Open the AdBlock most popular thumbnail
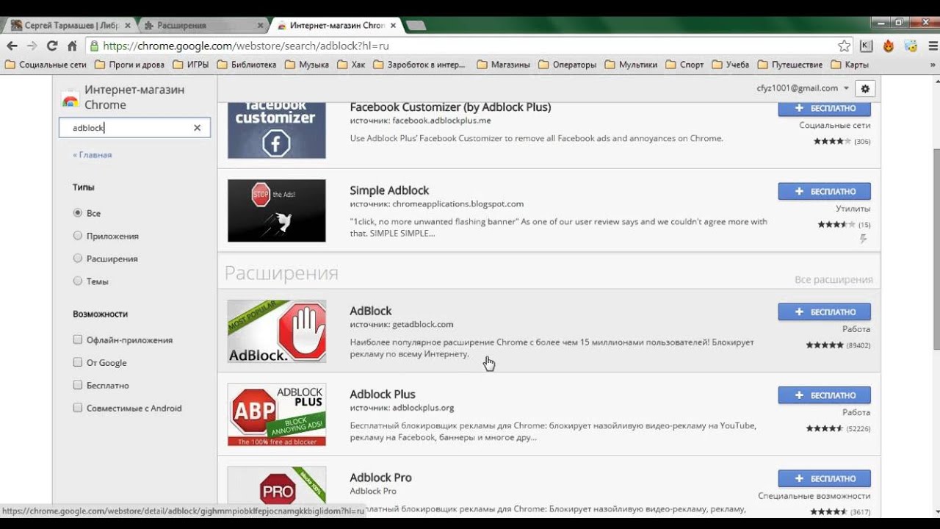 coord(276,331)
